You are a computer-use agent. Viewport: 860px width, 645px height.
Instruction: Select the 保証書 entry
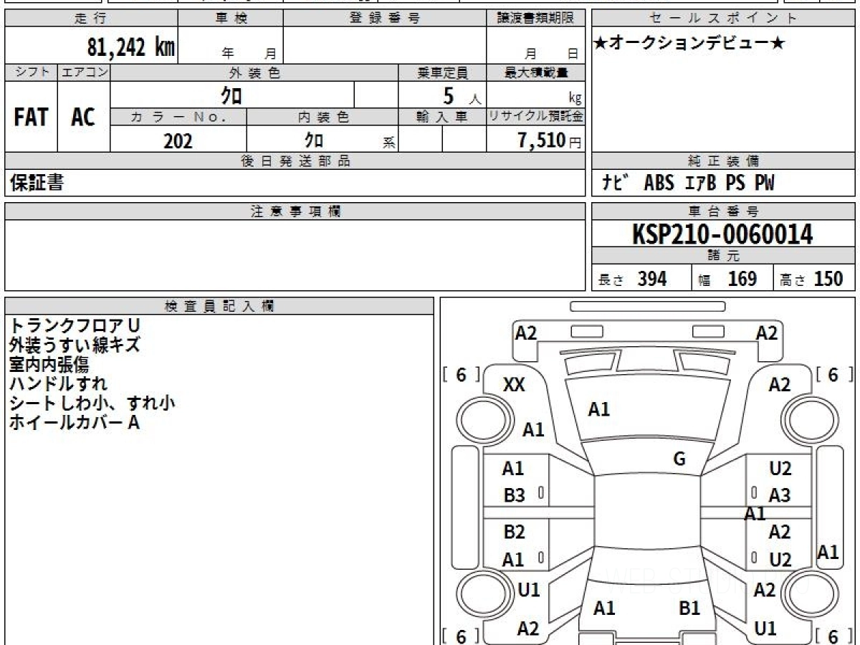pos(37,183)
